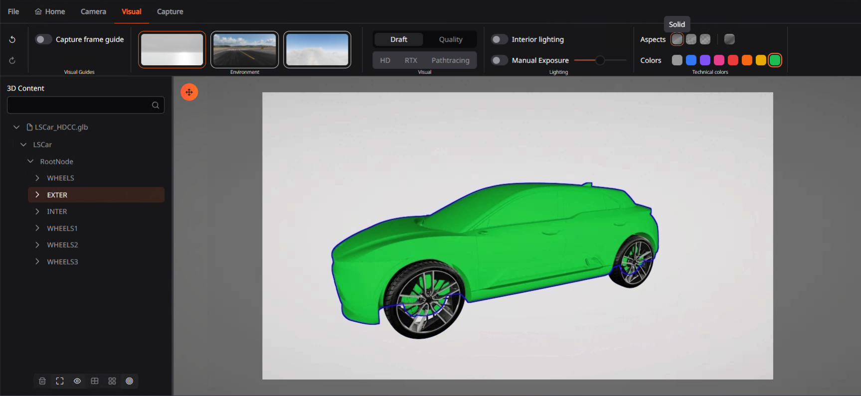Collapse the RootNode entry
861x396 pixels.
pos(30,161)
